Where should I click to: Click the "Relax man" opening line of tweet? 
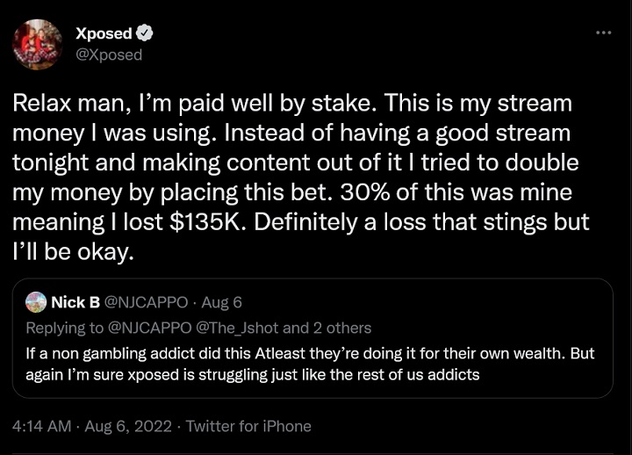click(x=75, y=104)
